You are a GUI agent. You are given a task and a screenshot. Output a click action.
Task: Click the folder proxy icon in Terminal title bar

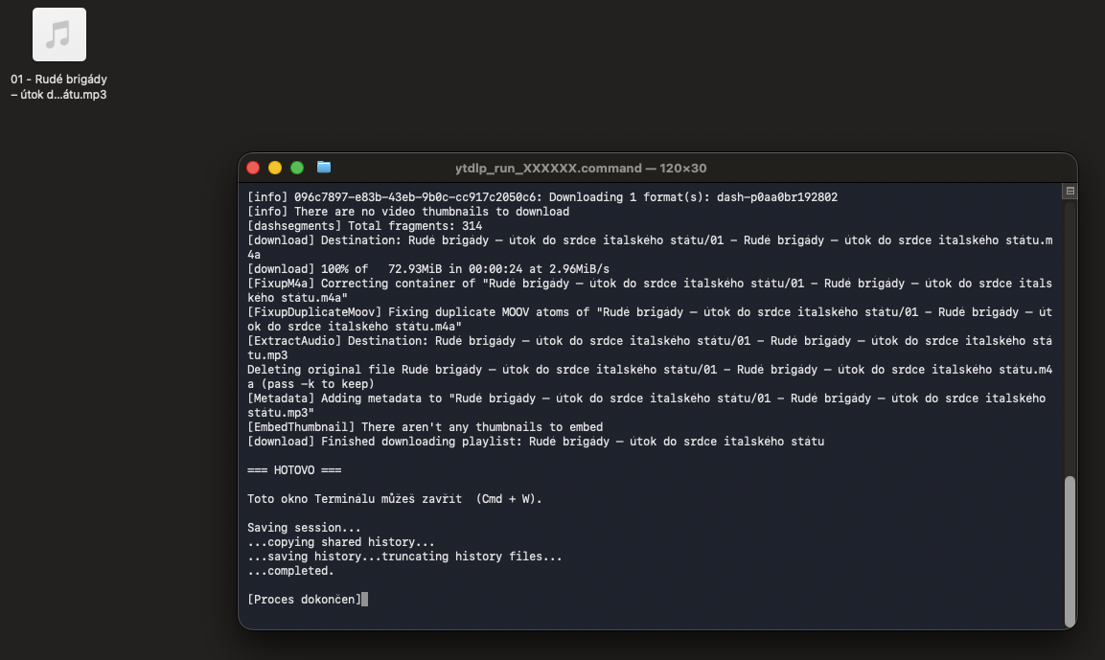coord(324,167)
